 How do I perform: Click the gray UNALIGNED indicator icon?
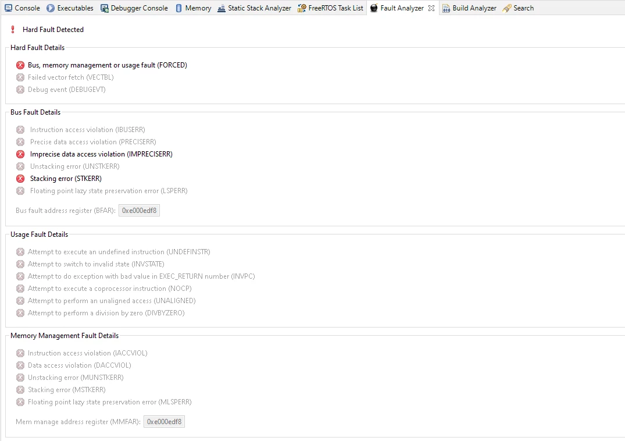pos(20,301)
